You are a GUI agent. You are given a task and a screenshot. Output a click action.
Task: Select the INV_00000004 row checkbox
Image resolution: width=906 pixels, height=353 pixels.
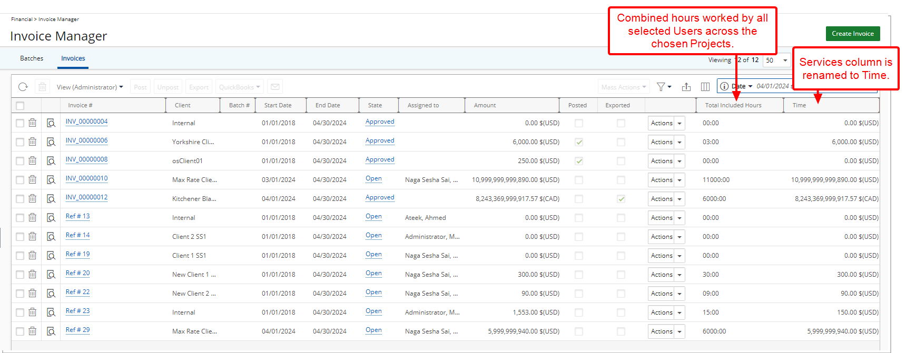[20, 123]
